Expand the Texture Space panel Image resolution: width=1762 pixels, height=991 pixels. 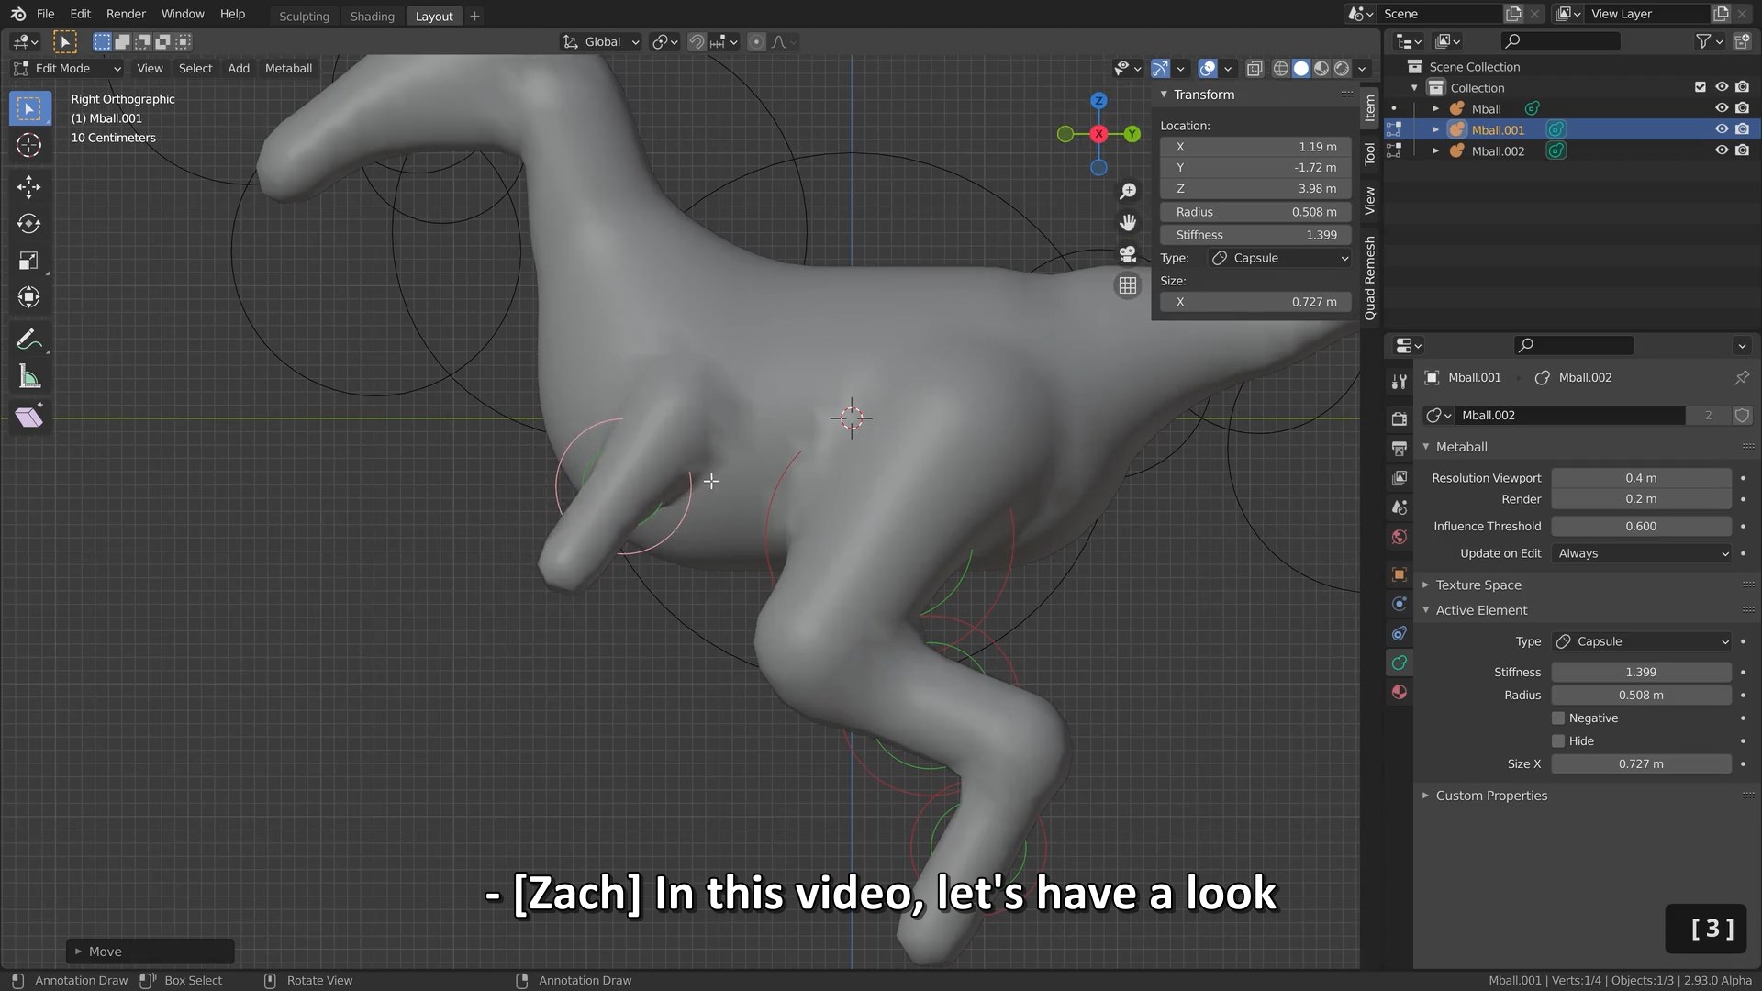click(1478, 585)
